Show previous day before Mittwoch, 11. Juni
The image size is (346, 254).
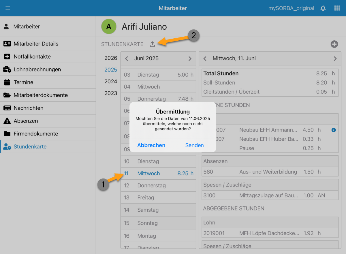205,59
